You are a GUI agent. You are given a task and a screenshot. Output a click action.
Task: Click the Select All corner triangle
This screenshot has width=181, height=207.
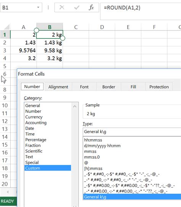point(6,27)
